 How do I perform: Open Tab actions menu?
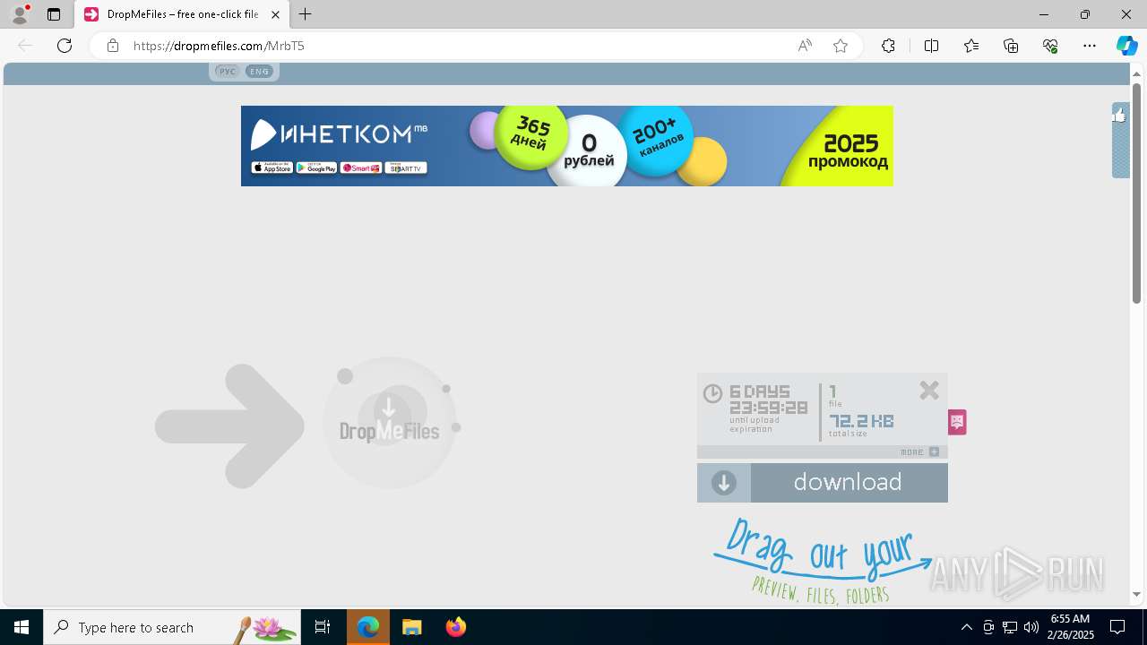[54, 14]
